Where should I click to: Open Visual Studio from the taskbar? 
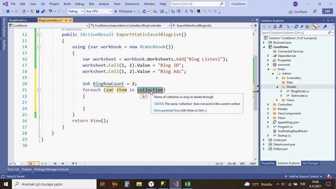[x=175, y=184]
